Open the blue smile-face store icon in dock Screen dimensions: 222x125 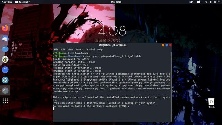(x=5, y=70)
